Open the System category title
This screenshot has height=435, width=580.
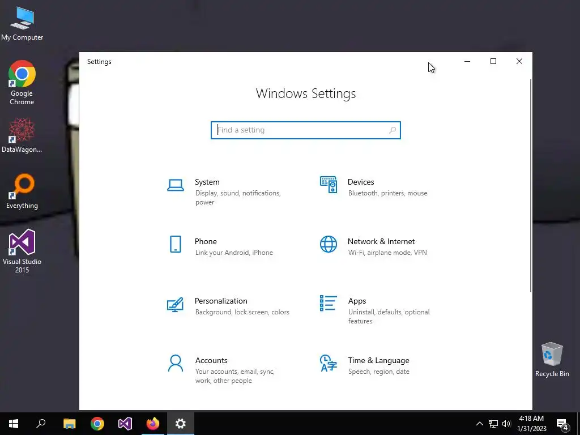tap(207, 182)
